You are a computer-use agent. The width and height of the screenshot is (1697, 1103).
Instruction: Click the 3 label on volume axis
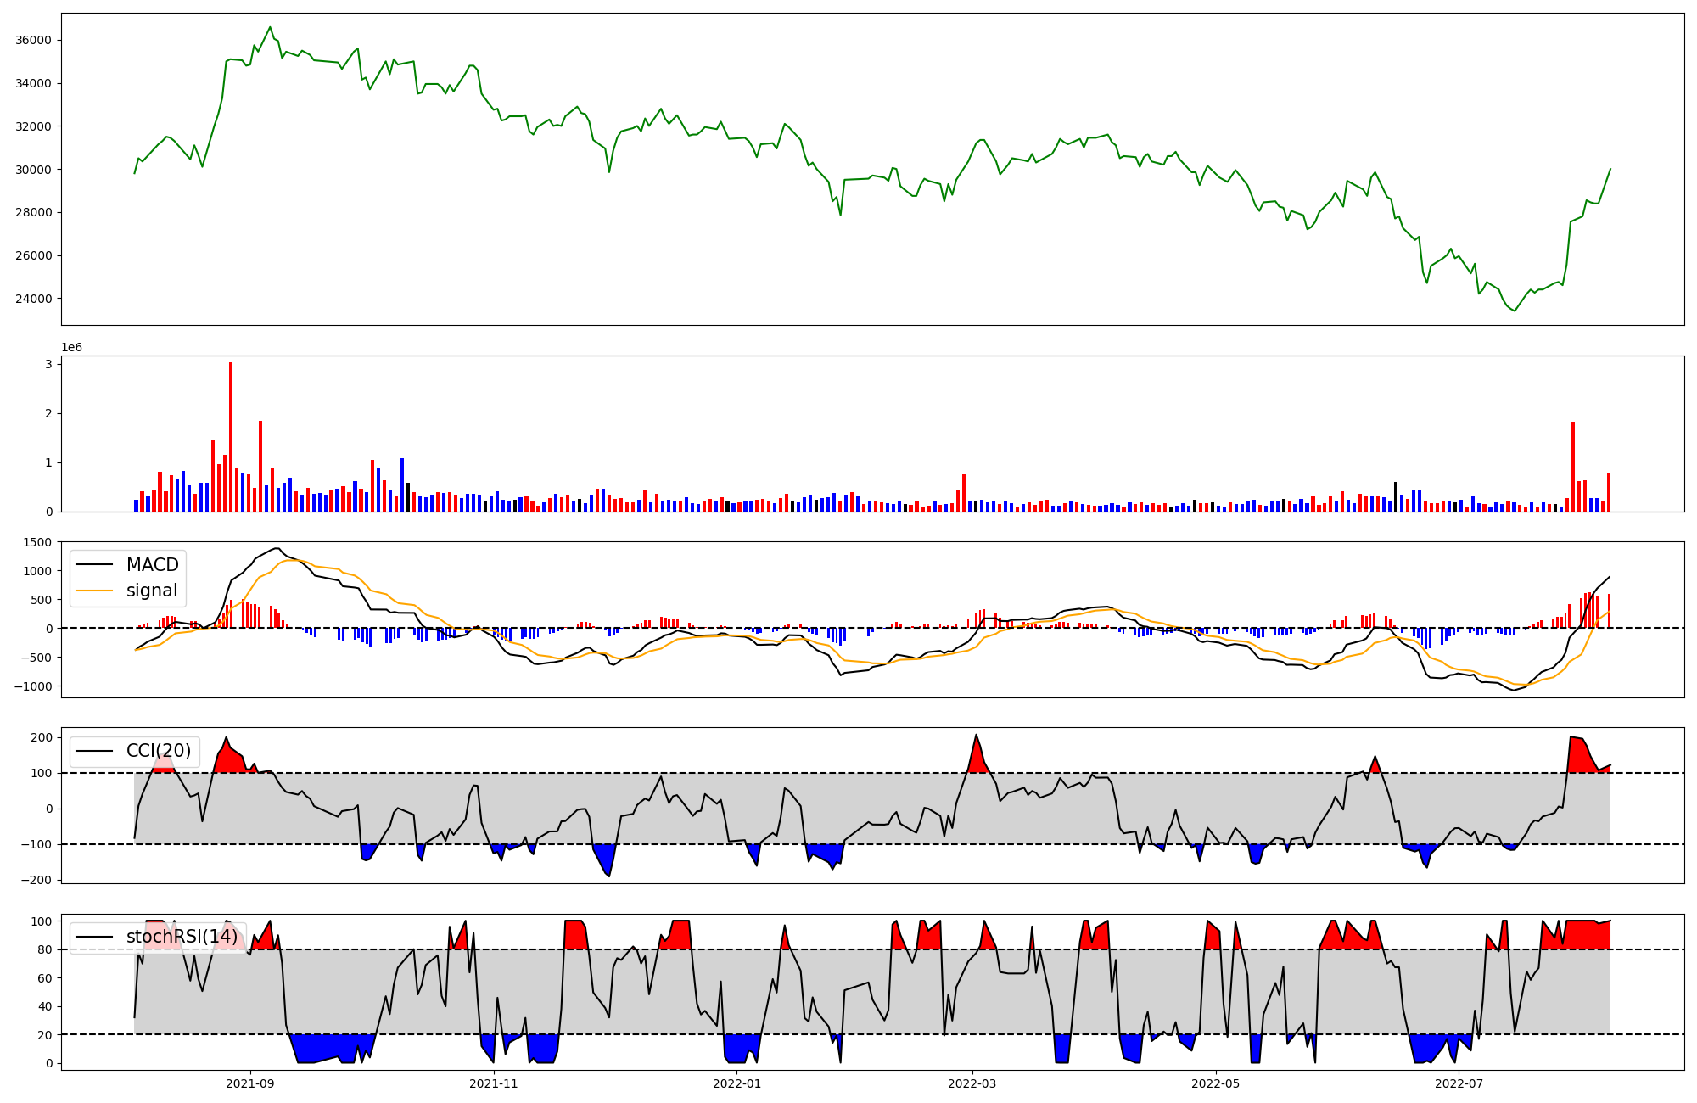(x=49, y=364)
